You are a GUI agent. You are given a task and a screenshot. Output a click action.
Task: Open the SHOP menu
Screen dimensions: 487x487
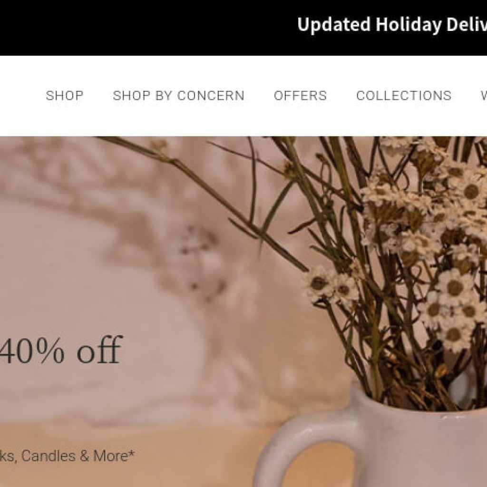tap(65, 96)
